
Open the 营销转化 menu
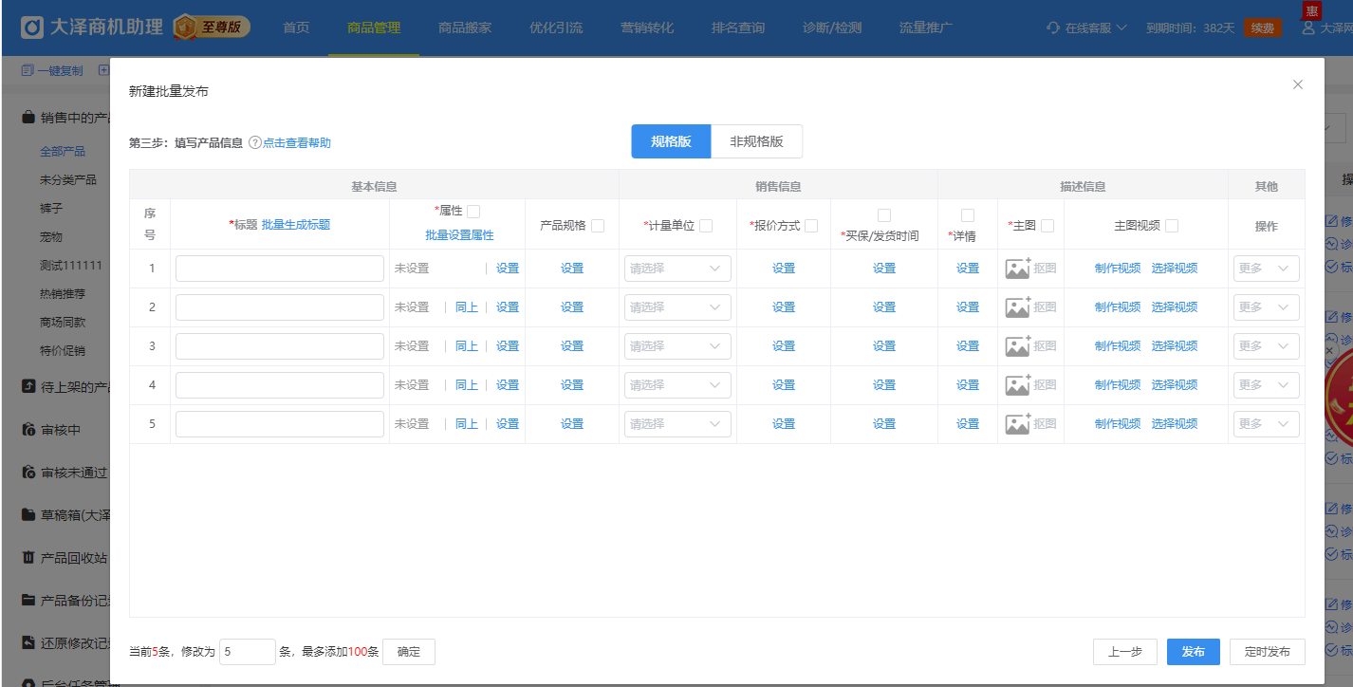(647, 28)
